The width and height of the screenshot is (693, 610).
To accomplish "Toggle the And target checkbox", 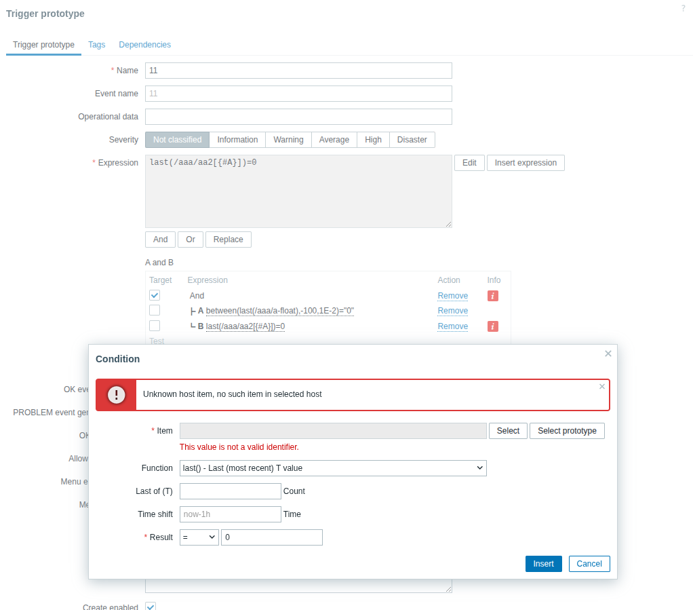I will 155,295.
